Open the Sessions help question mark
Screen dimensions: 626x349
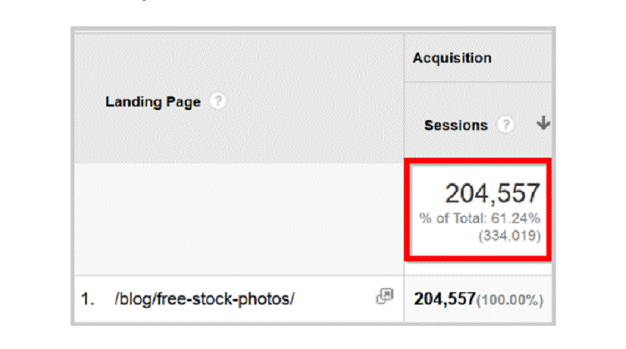(x=506, y=125)
